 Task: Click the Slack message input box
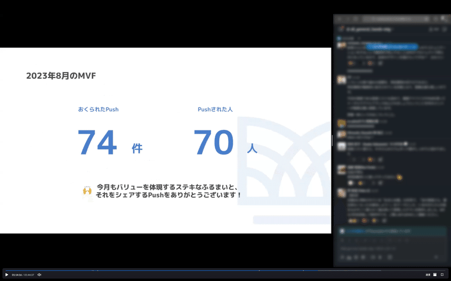pyautogui.click(x=392, y=248)
